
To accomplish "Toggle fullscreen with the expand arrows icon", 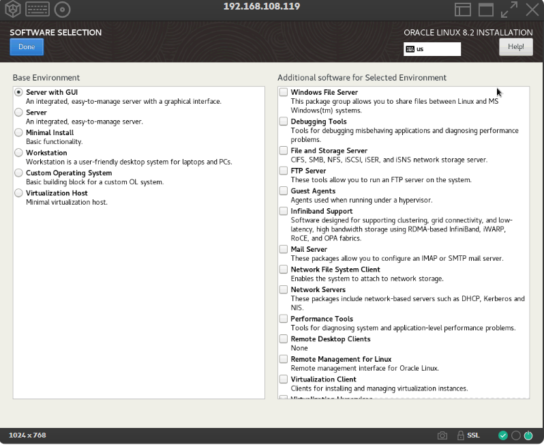I will pyautogui.click(x=509, y=10).
